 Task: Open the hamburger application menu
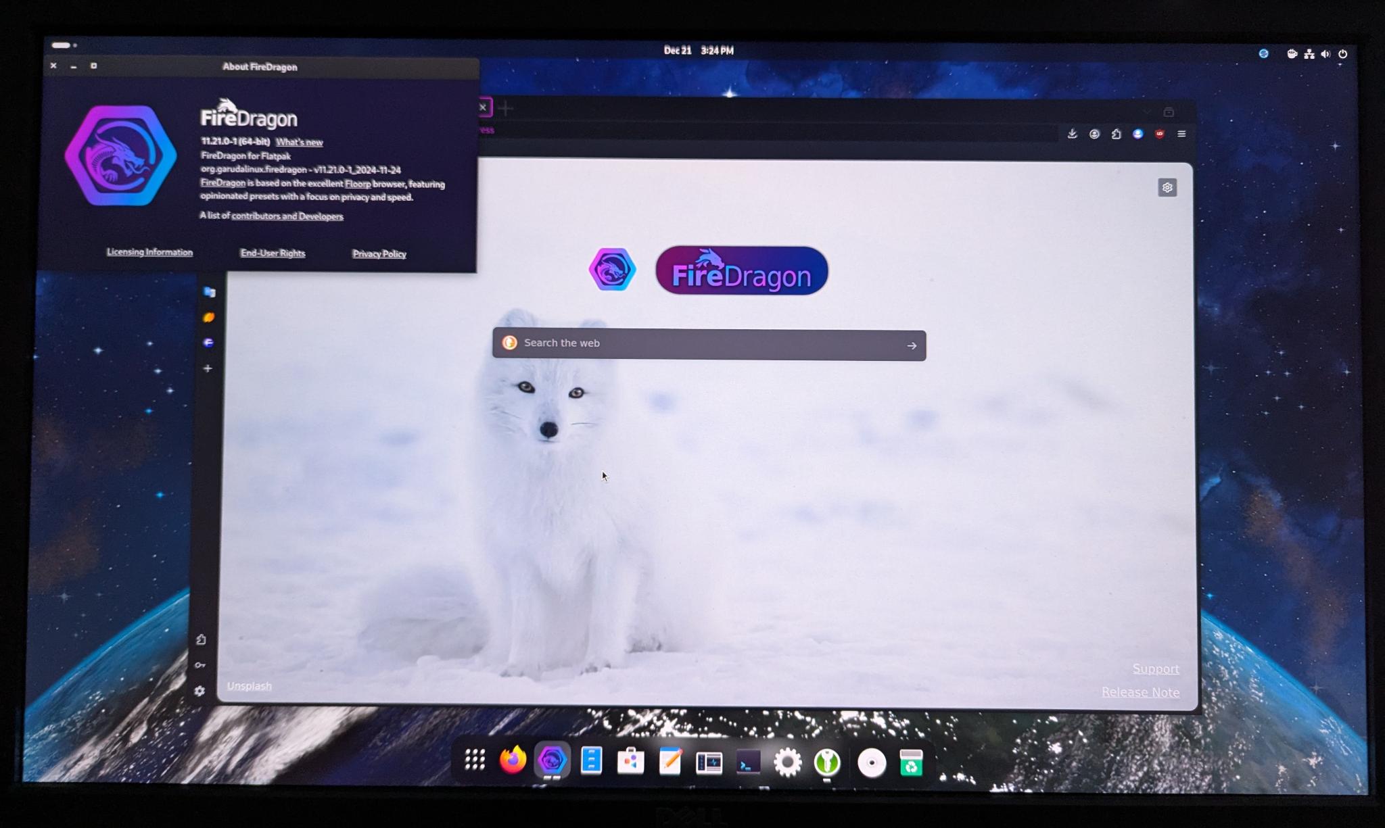coord(1181,134)
